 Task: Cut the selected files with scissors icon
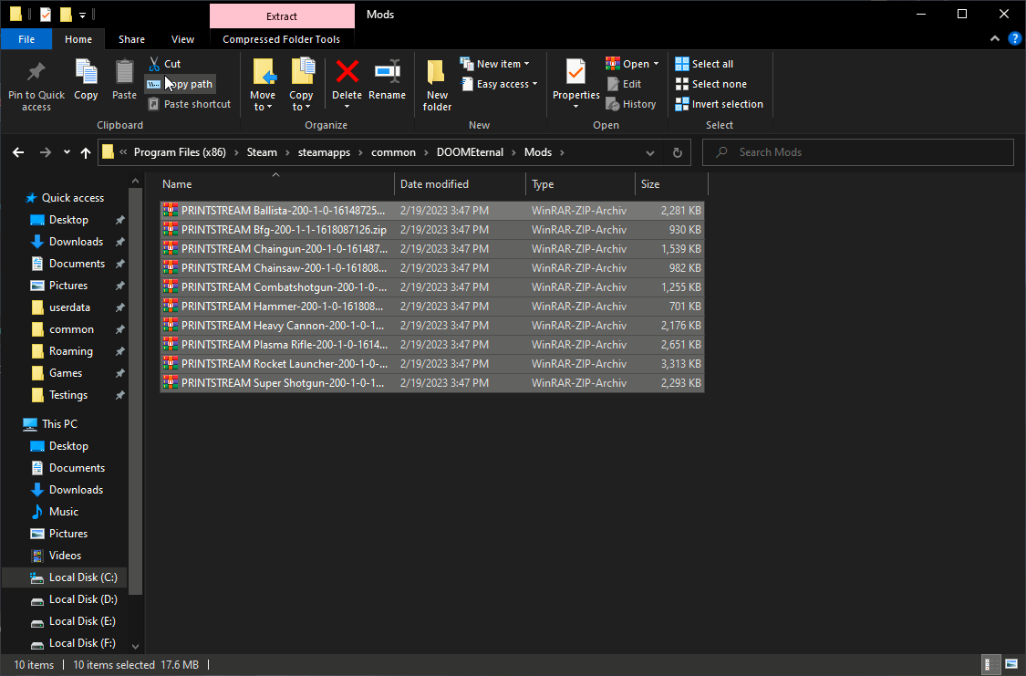[165, 64]
